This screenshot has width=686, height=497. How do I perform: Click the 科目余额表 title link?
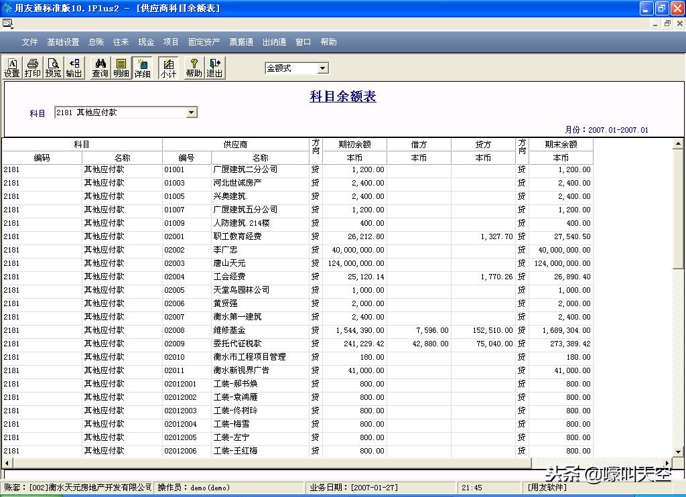[342, 96]
